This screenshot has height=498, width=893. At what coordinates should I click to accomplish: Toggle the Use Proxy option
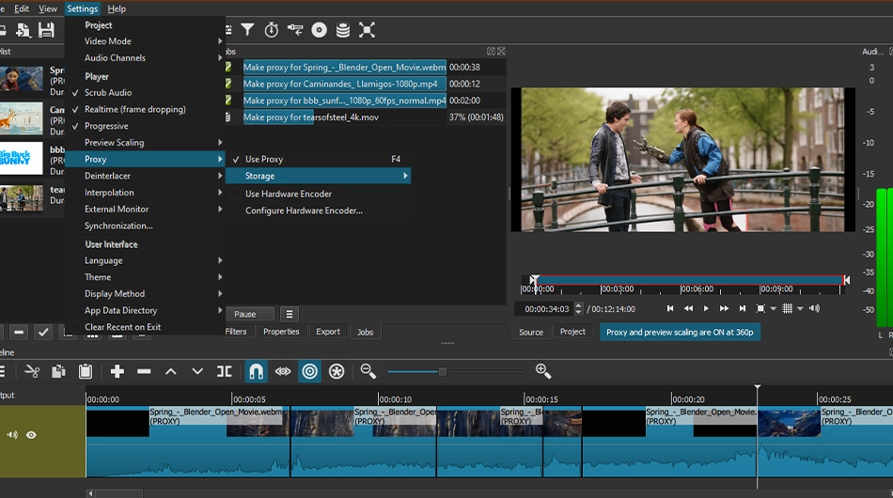tap(318, 160)
